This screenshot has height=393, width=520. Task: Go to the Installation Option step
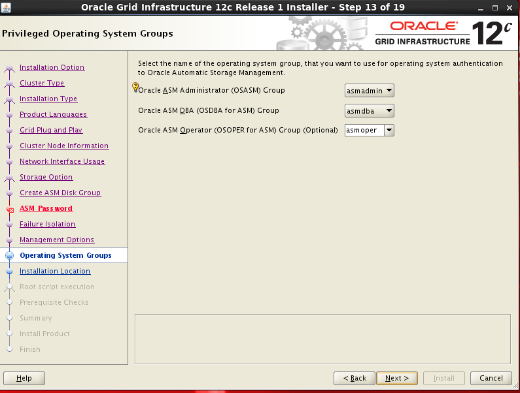point(52,67)
